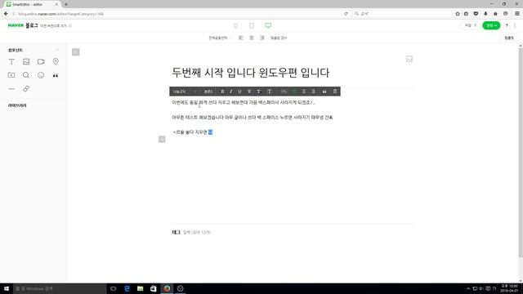Click the page vertical scrollbar
Screen dimensions: 523x294
tap(521, 153)
